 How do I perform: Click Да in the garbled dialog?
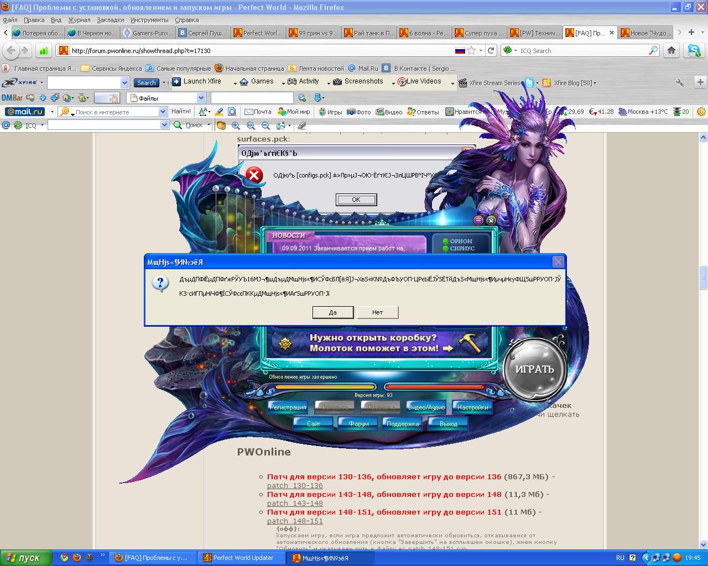(333, 312)
